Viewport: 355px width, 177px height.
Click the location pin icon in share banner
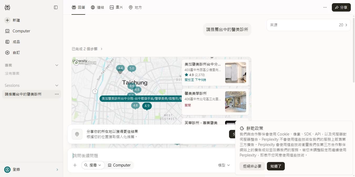coord(77,134)
